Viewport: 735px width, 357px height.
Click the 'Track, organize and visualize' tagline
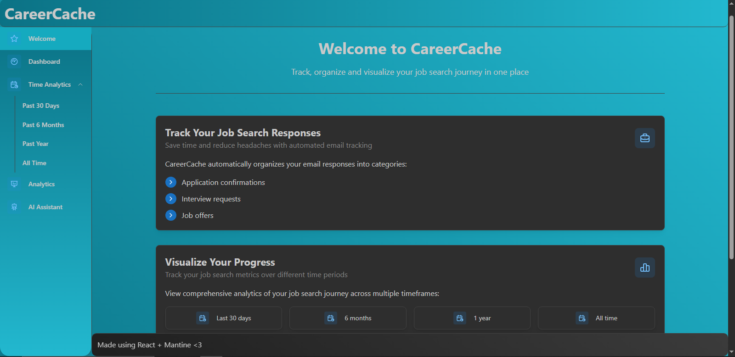tap(410, 72)
